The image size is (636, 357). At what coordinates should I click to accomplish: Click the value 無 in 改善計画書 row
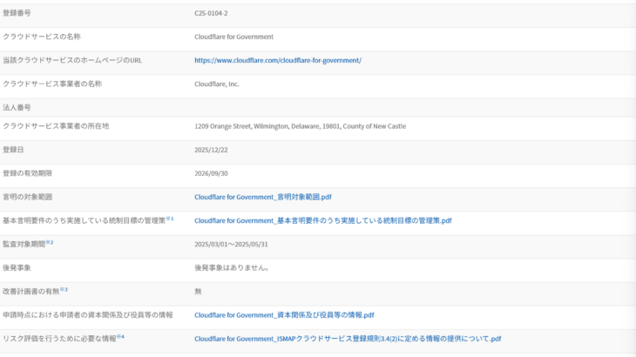click(x=198, y=292)
